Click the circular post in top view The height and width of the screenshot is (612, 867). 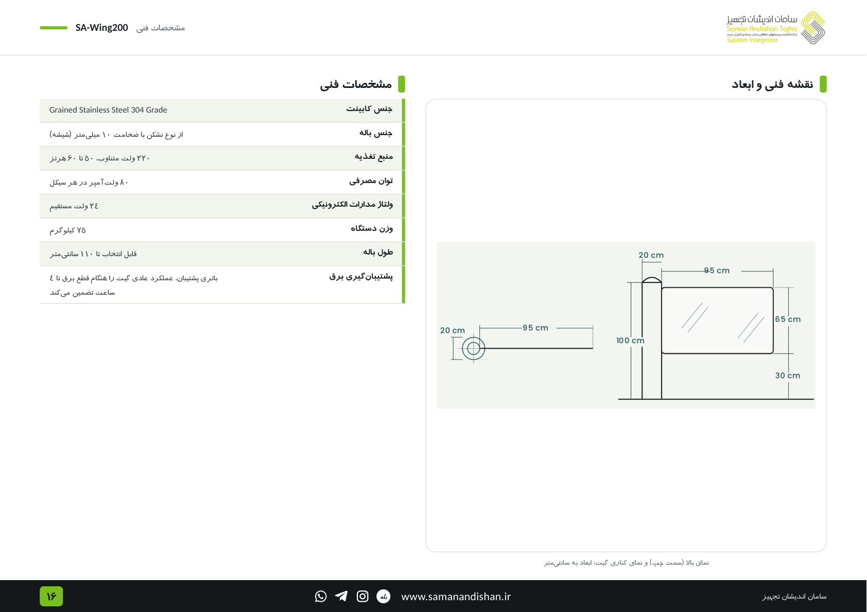pos(473,349)
